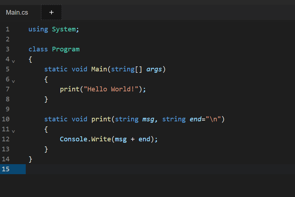
Task: Click the 'msg,' parameter on line 10
Action: pos(150,119)
